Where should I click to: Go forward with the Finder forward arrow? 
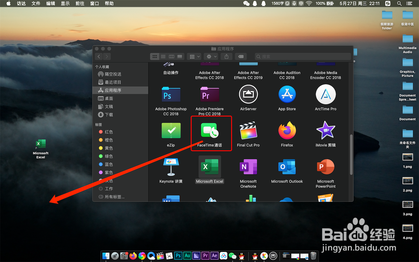pos(107,57)
